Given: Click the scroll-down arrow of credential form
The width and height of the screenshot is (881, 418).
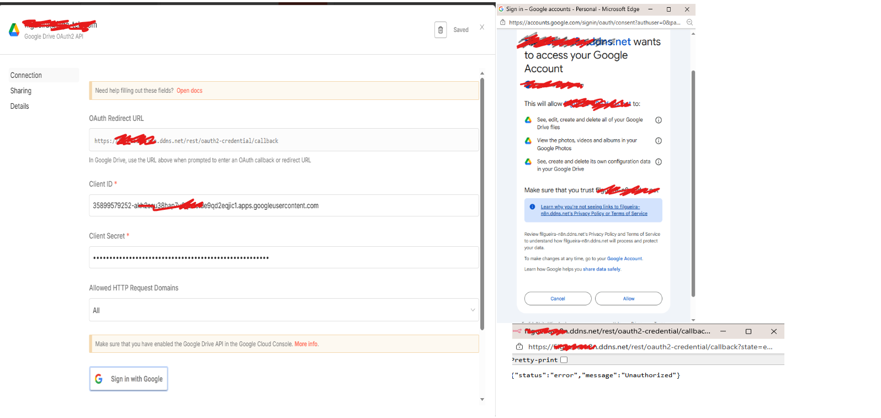Looking at the screenshot, I should 482,399.
